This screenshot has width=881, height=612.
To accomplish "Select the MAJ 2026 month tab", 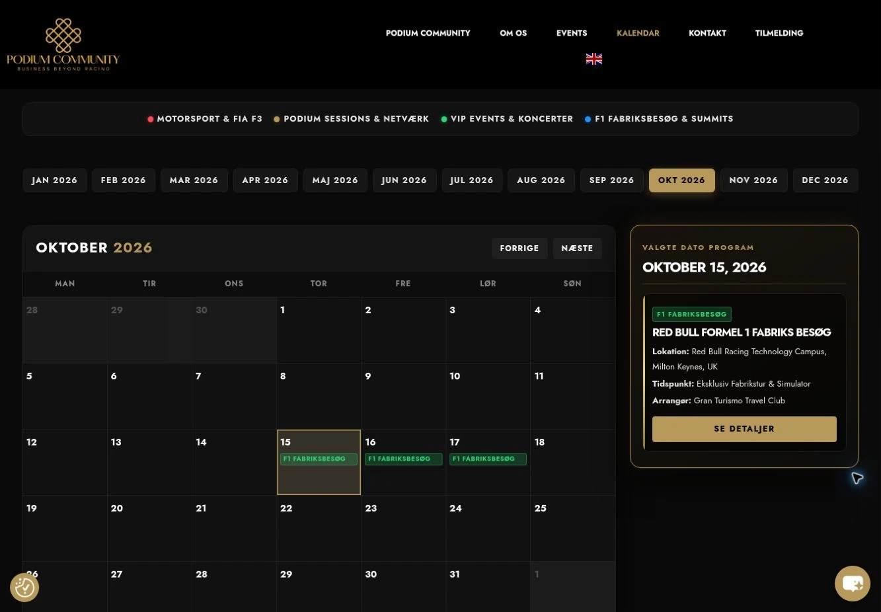I will 336,180.
